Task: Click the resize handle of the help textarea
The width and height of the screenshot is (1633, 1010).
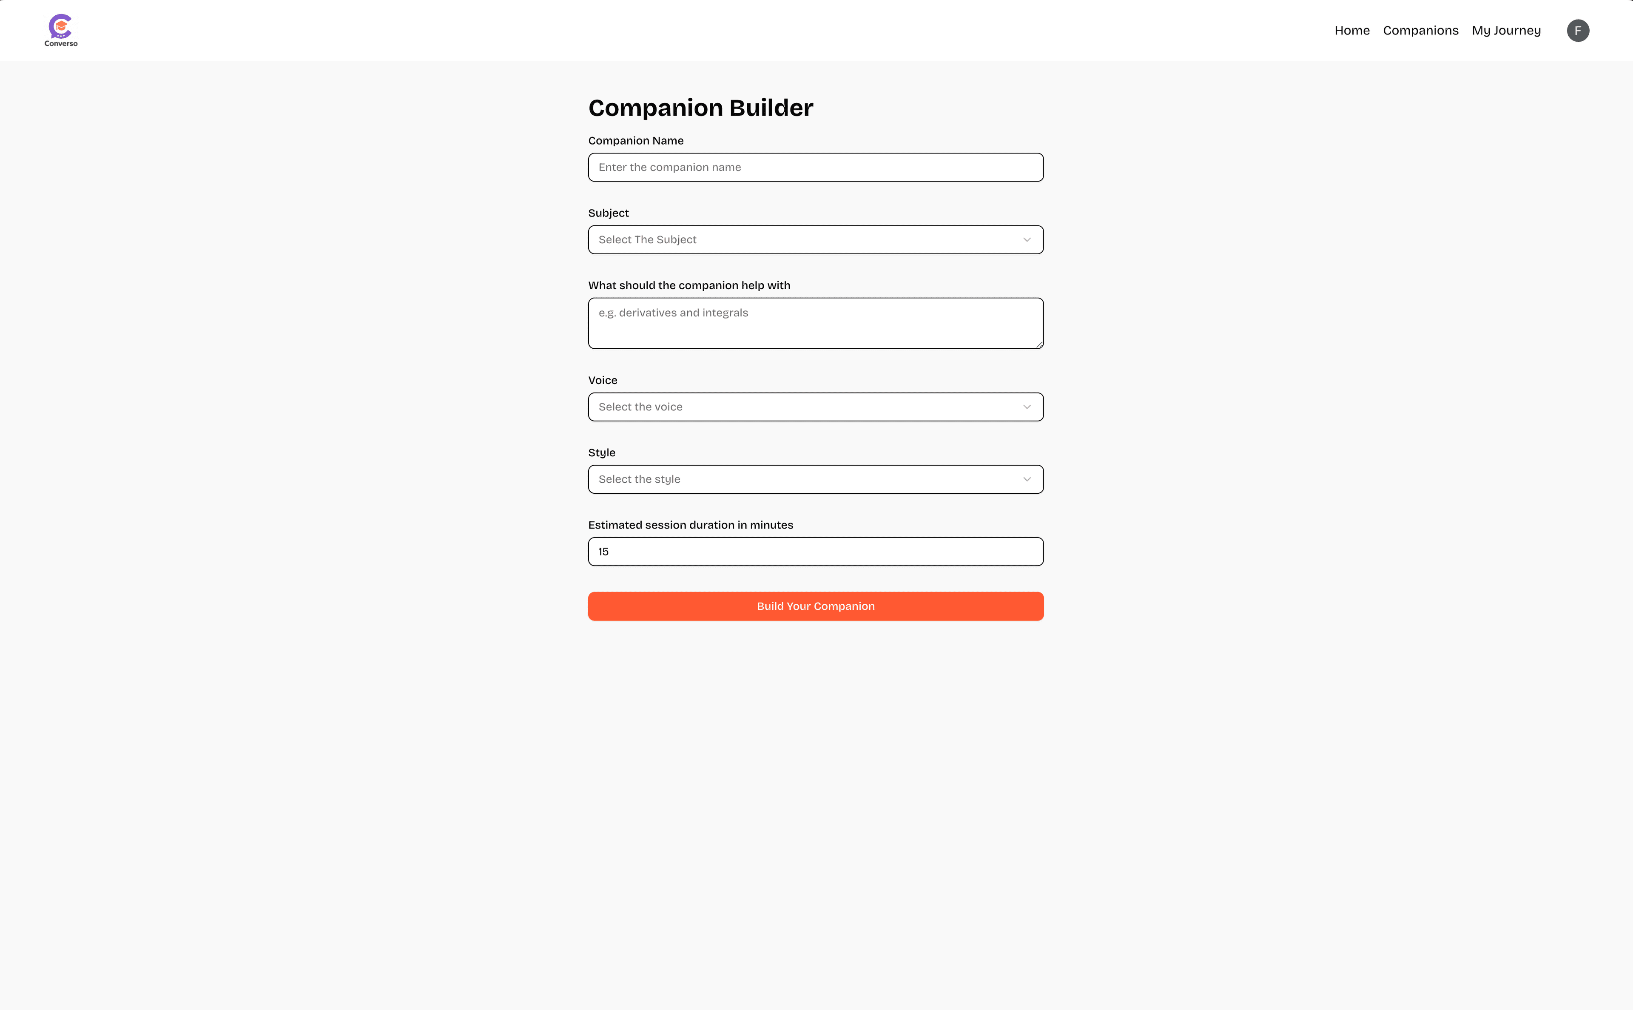Action: coord(1039,345)
